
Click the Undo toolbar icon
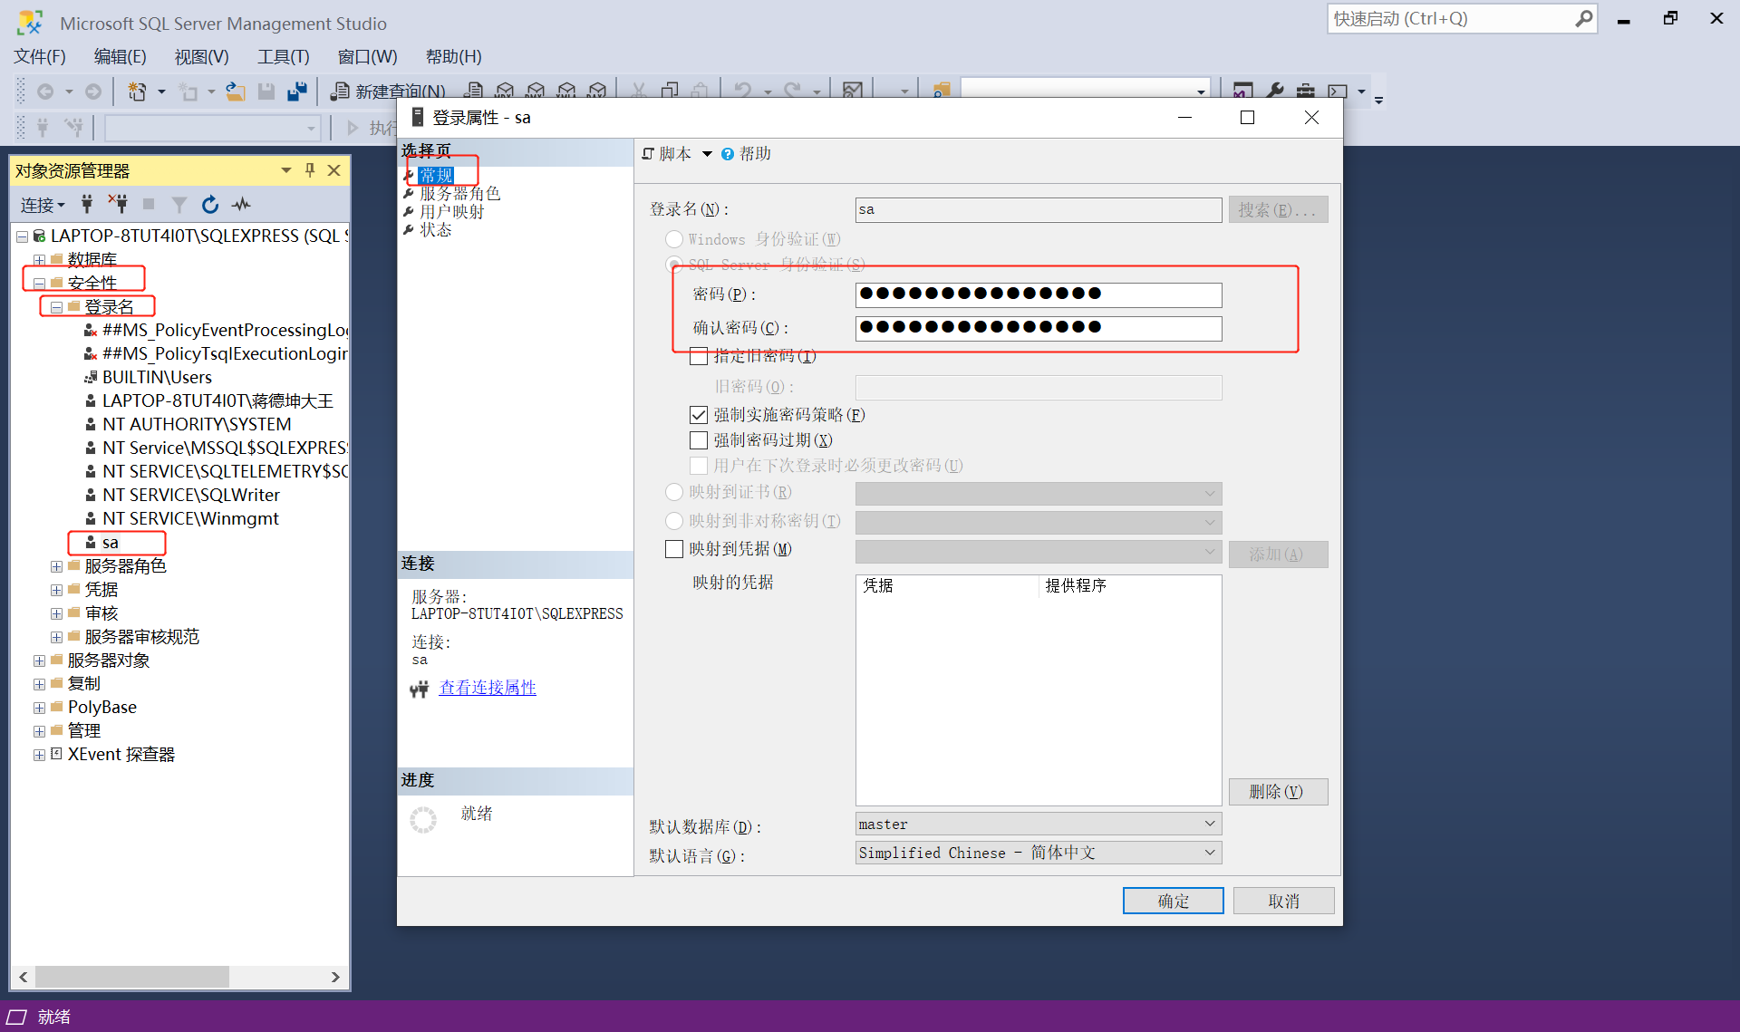(x=743, y=91)
